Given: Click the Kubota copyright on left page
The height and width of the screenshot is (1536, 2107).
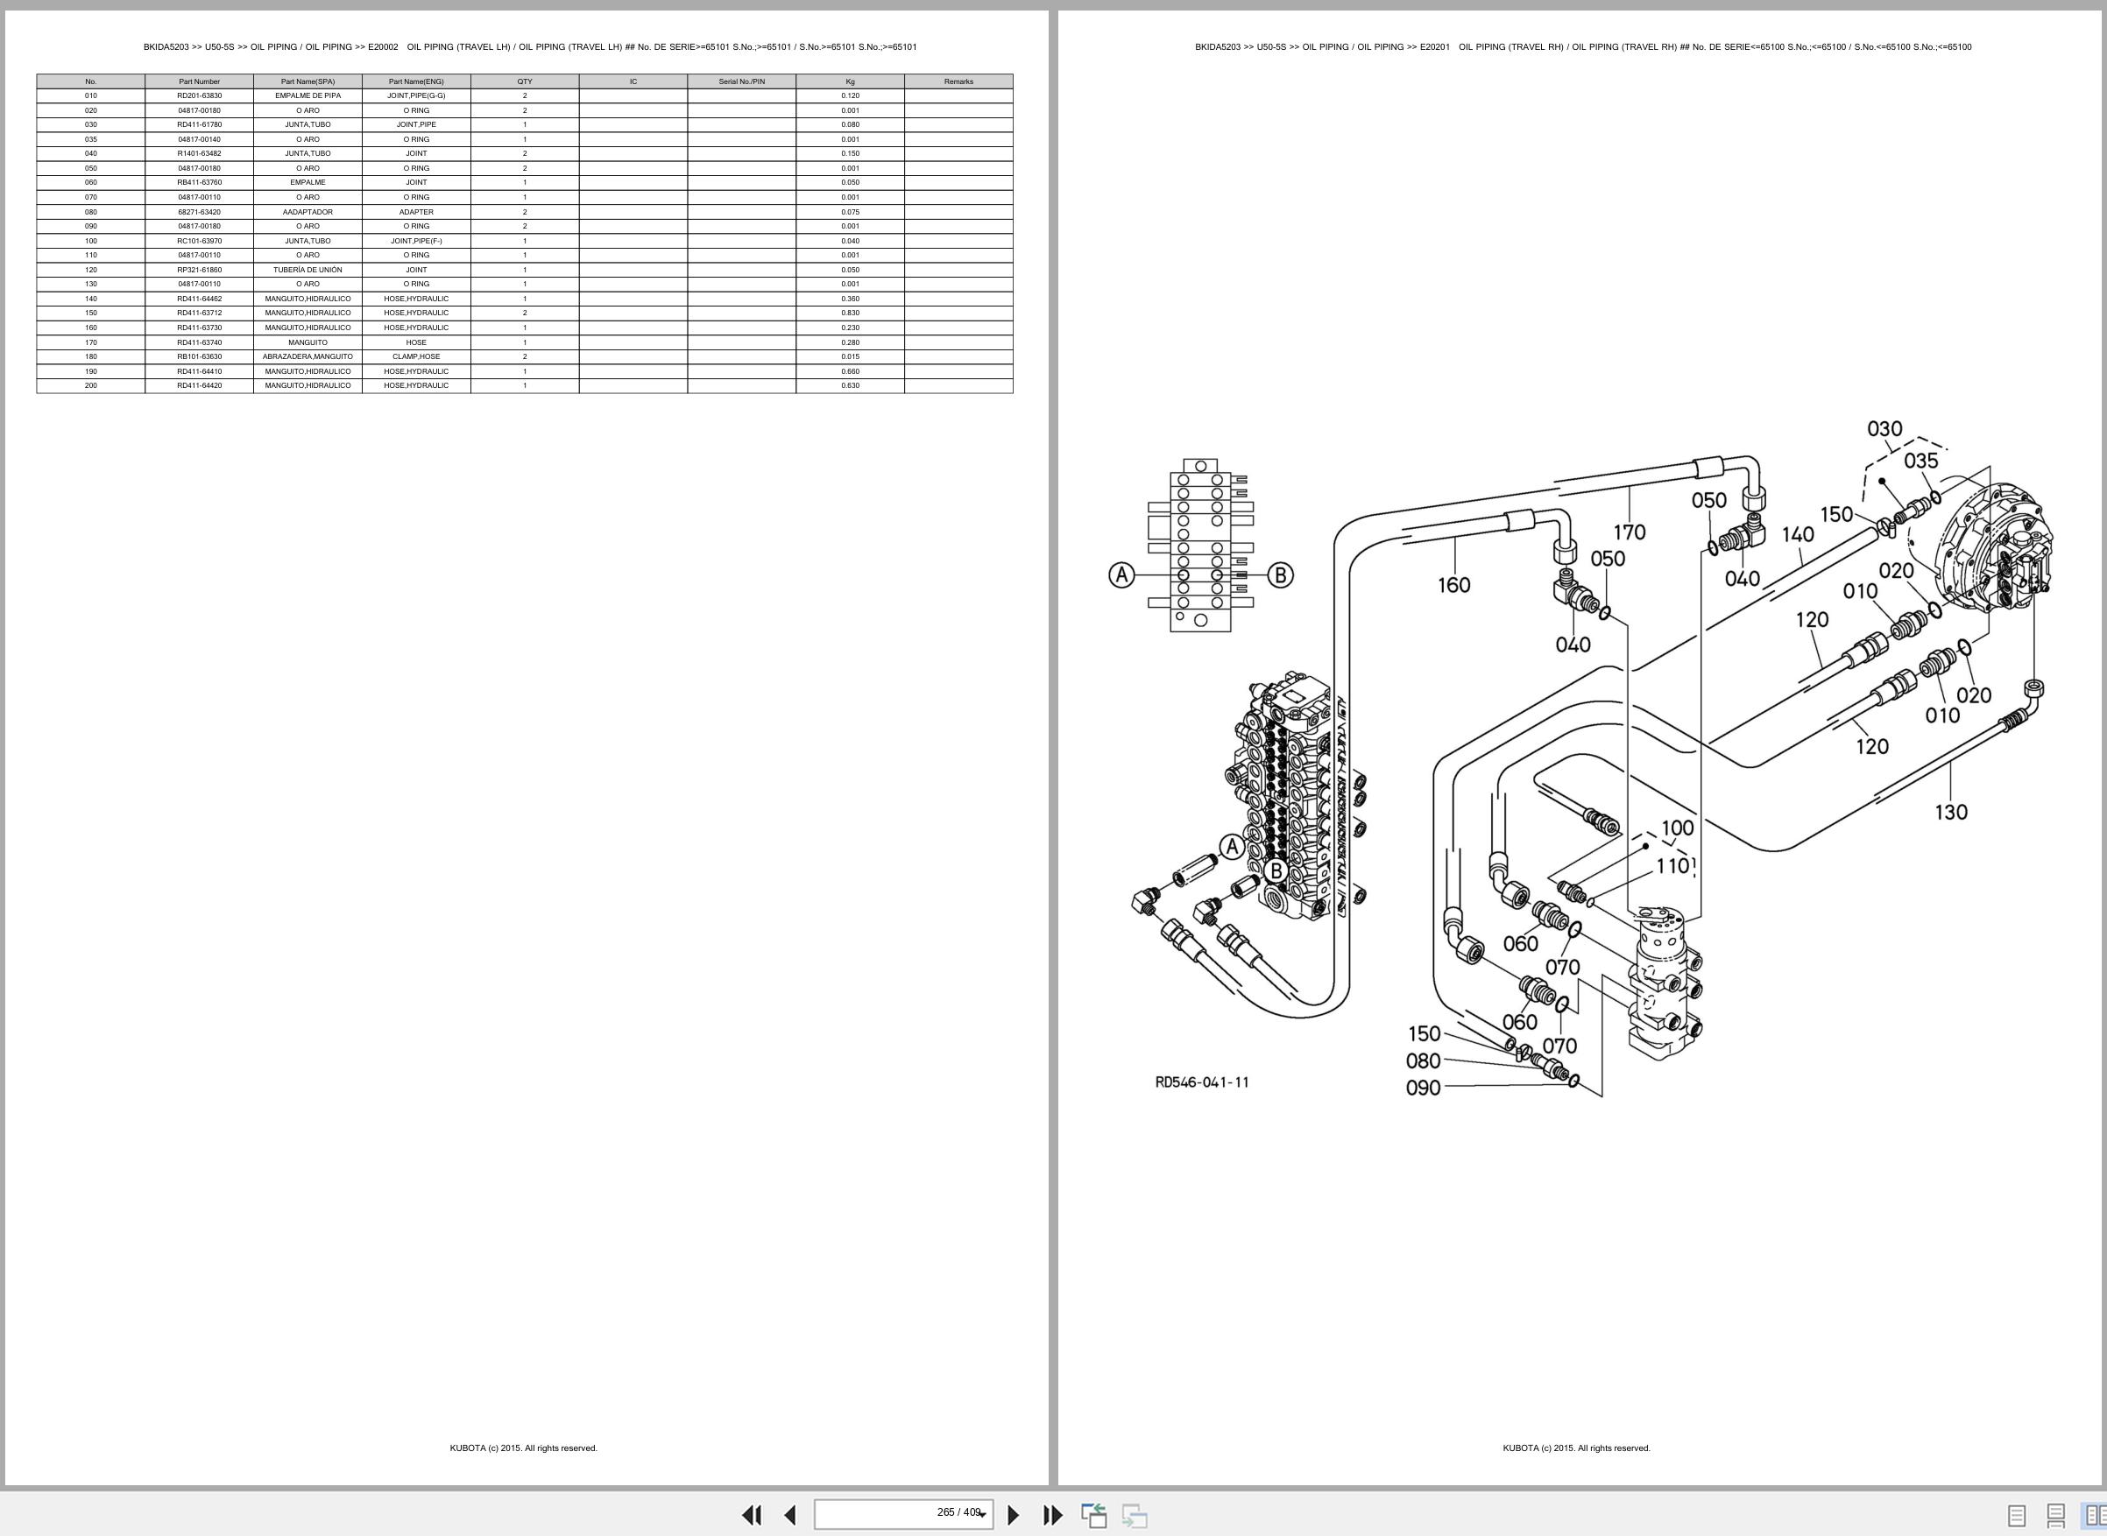Looking at the screenshot, I should point(524,1448).
